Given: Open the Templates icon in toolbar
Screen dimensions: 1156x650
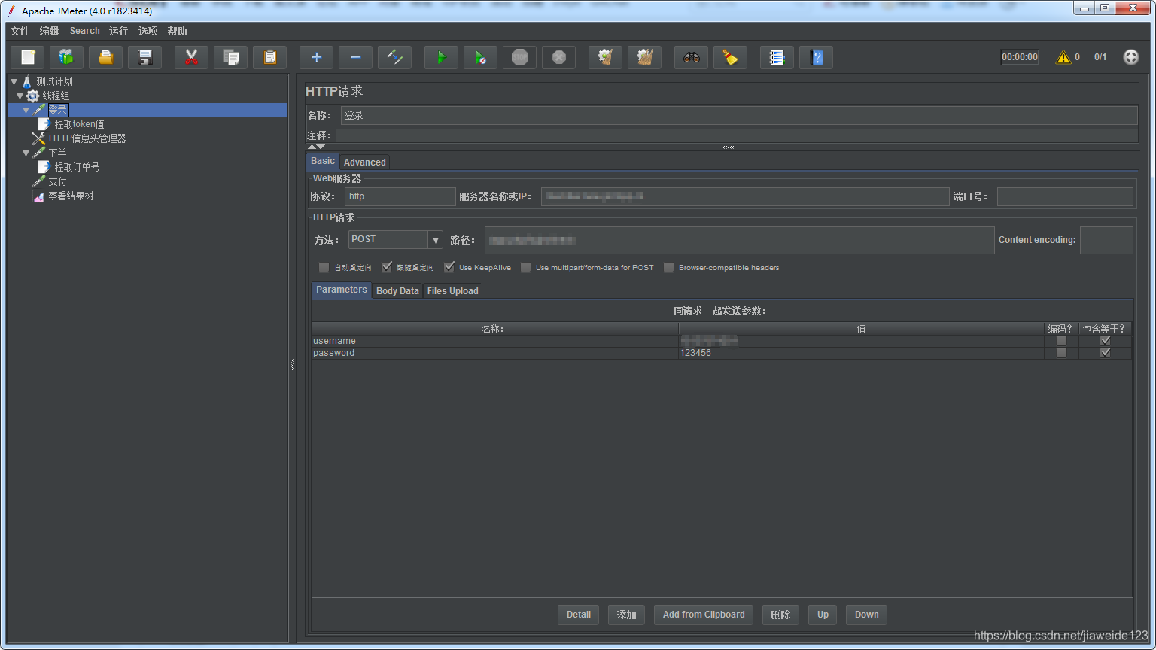Looking at the screenshot, I should pyautogui.click(x=67, y=57).
